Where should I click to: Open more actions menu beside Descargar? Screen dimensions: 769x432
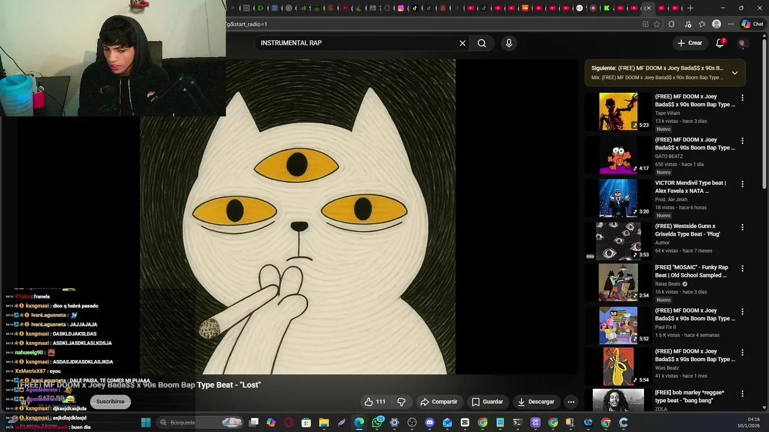tap(571, 402)
